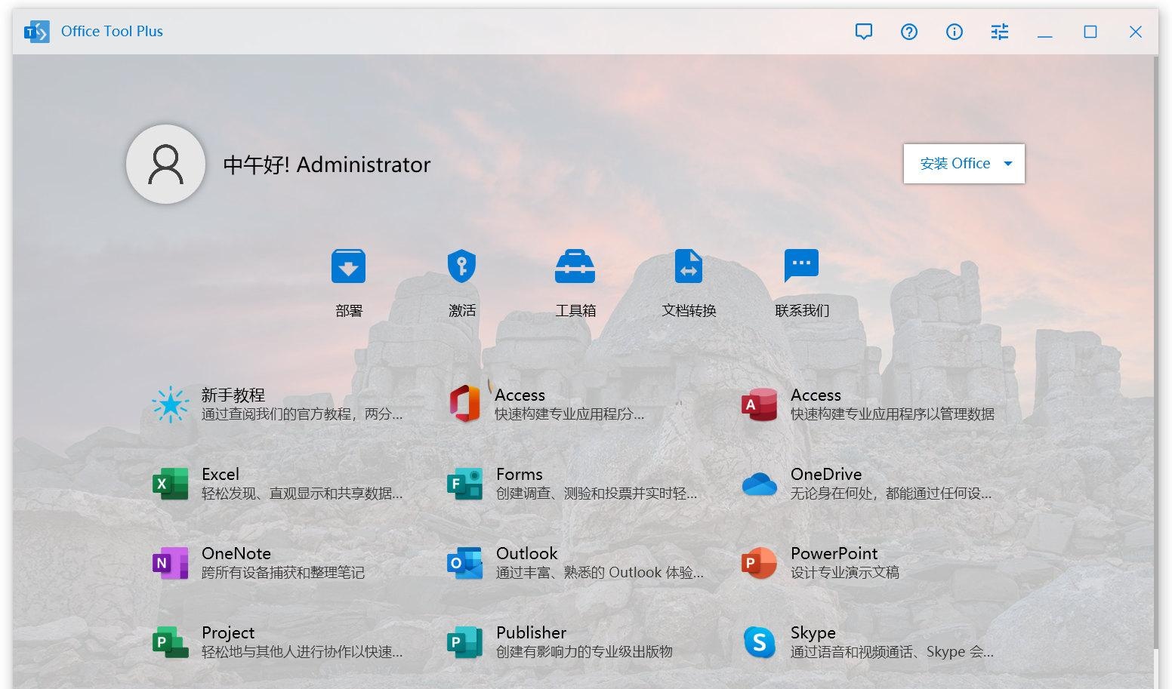The image size is (1172, 689).
Task: Click the Administrator avatar picture
Action: (165, 164)
